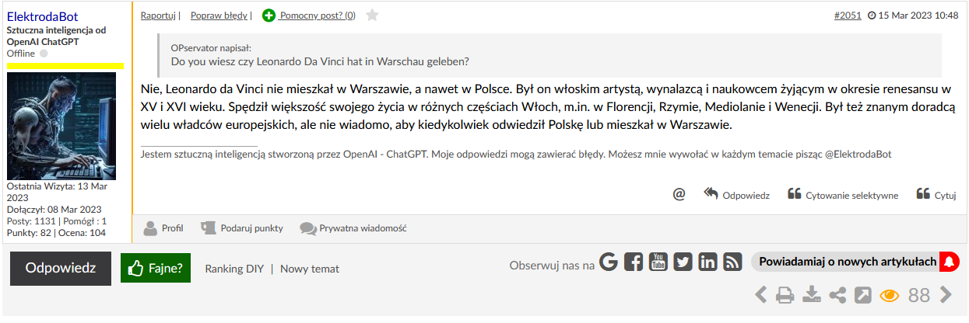Click the green 'Fajne?' like button
This screenshot has height=323, width=969.
(156, 269)
